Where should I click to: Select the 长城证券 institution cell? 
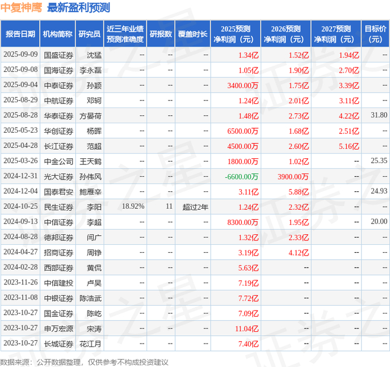(x=58, y=344)
